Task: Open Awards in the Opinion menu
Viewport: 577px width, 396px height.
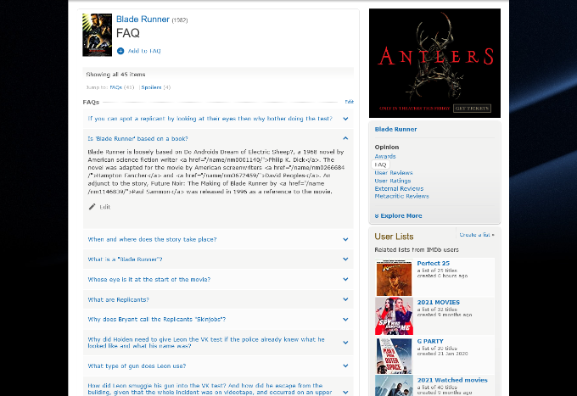Action: (x=385, y=156)
